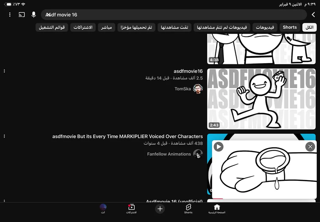Select the مباشر filter chip
320x222 pixels.
(107, 27)
